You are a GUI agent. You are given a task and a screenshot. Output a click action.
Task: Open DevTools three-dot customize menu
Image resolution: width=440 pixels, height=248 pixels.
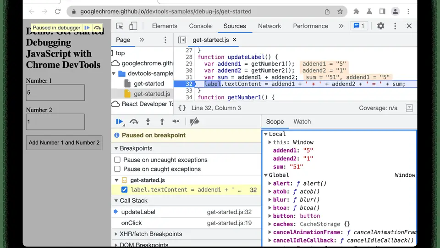(395, 26)
